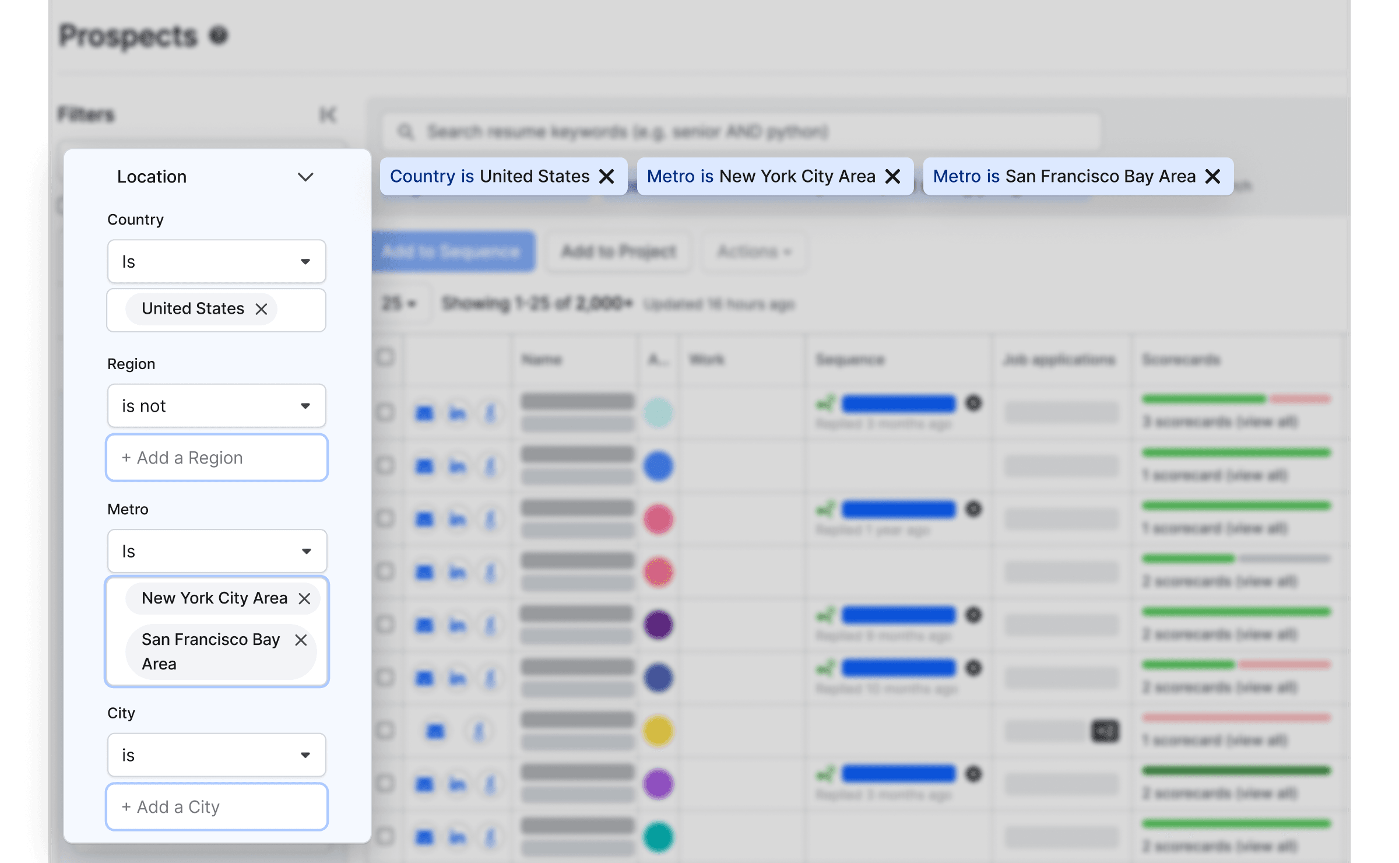Viewport: 1399px width, 863px height.
Task: Open the Region 'is not' dropdown
Action: pyautogui.click(x=216, y=406)
